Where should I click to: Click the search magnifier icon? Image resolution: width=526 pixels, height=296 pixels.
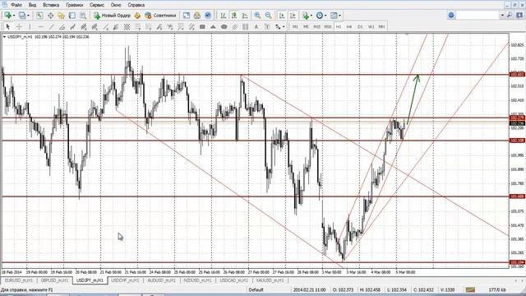[510, 16]
